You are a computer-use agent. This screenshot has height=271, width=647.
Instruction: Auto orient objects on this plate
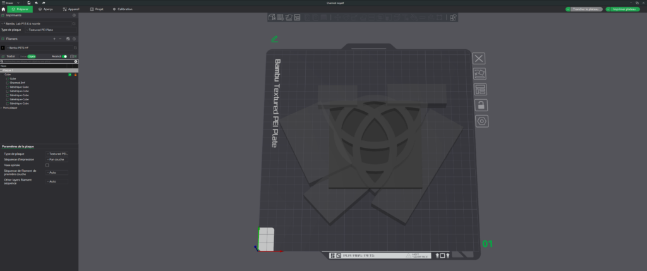(x=480, y=74)
